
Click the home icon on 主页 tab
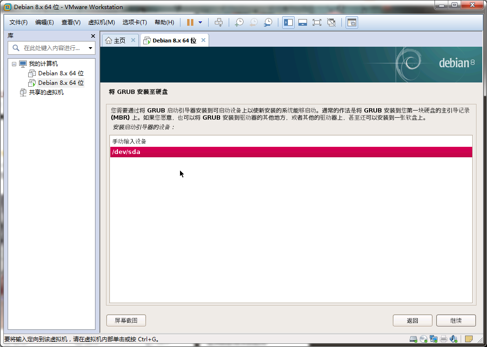pyautogui.click(x=108, y=41)
